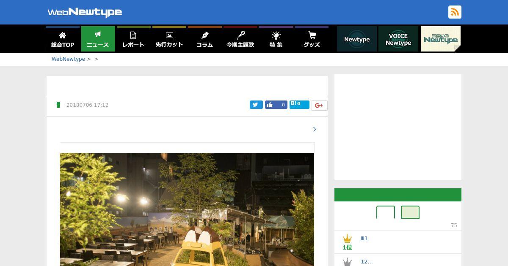Screen dimensions: 508x266
Task: Open the コラム menu item
Action: (205, 39)
